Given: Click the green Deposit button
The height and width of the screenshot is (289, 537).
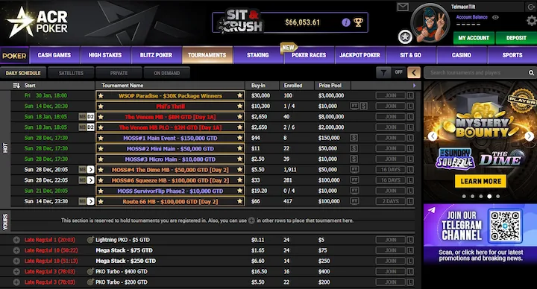Looking at the screenshot, I should [516, 38].
